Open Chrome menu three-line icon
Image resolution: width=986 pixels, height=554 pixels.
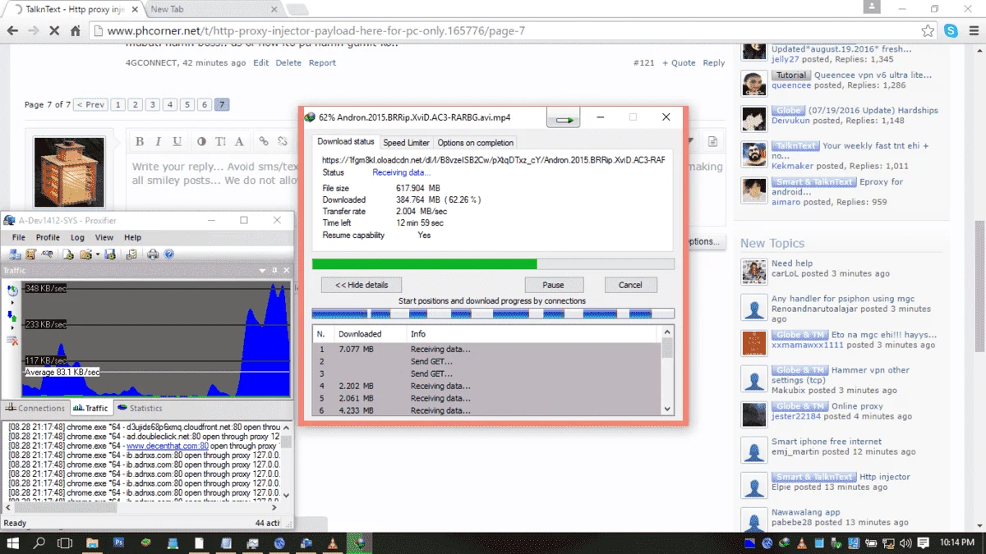[x=972, y=31]
